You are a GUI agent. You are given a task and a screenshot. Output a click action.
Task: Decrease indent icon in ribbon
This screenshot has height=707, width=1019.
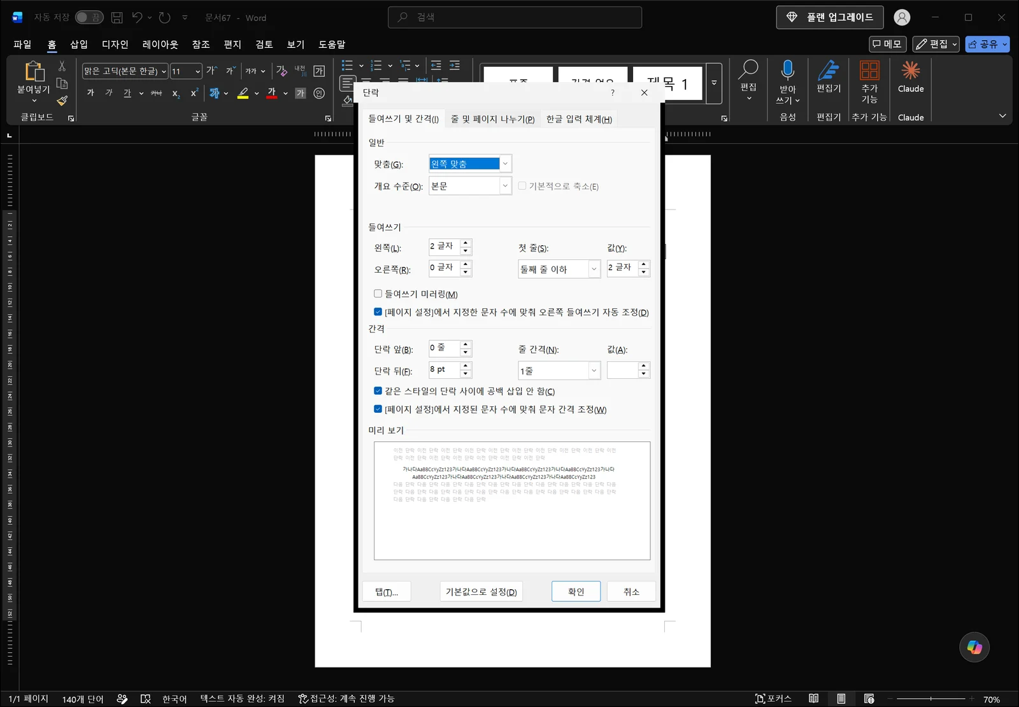436,65
